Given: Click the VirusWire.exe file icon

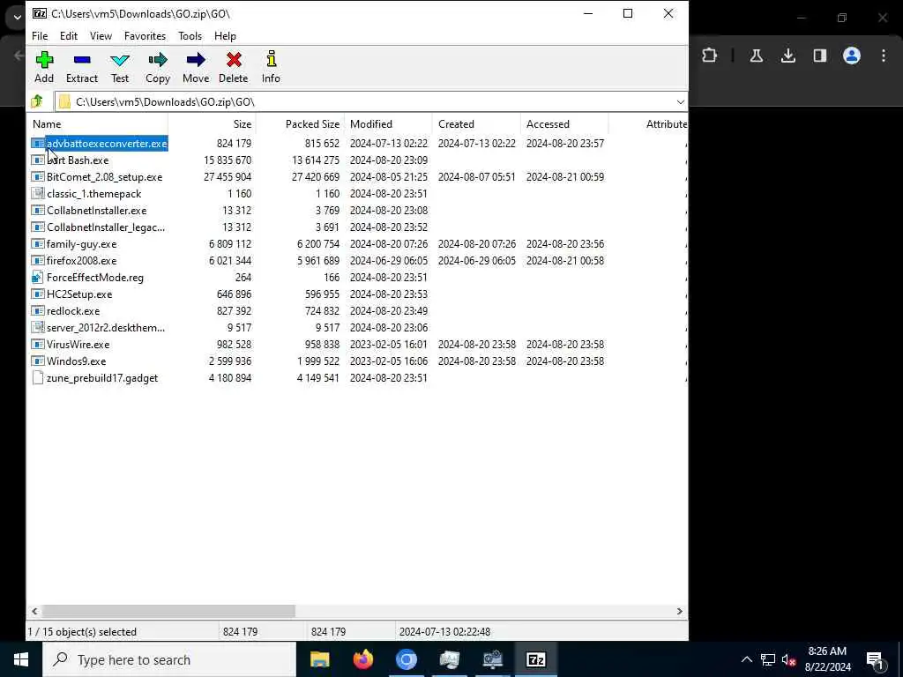Looking at the screenshot, I should (x=37, y=344).
